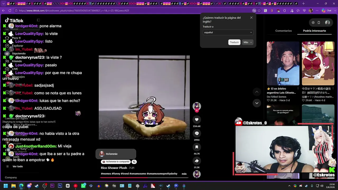Open File Explorer from the taskbar
Image resolution: width=338 pixels, height=190 pixels.
pyautogui.click(x=13, y=186)
